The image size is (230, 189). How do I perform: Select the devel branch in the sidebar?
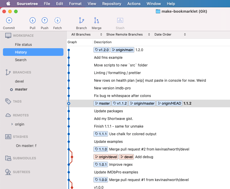tap(33, 81)
